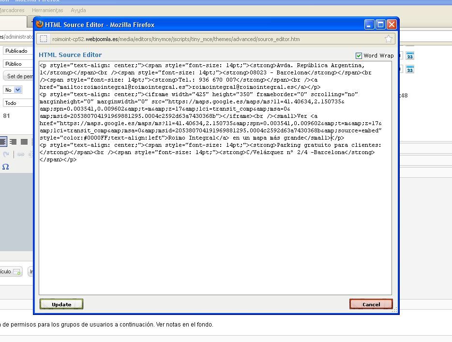Click the 'Parking gratuito para clientes:' text in source

click(329, 145)
